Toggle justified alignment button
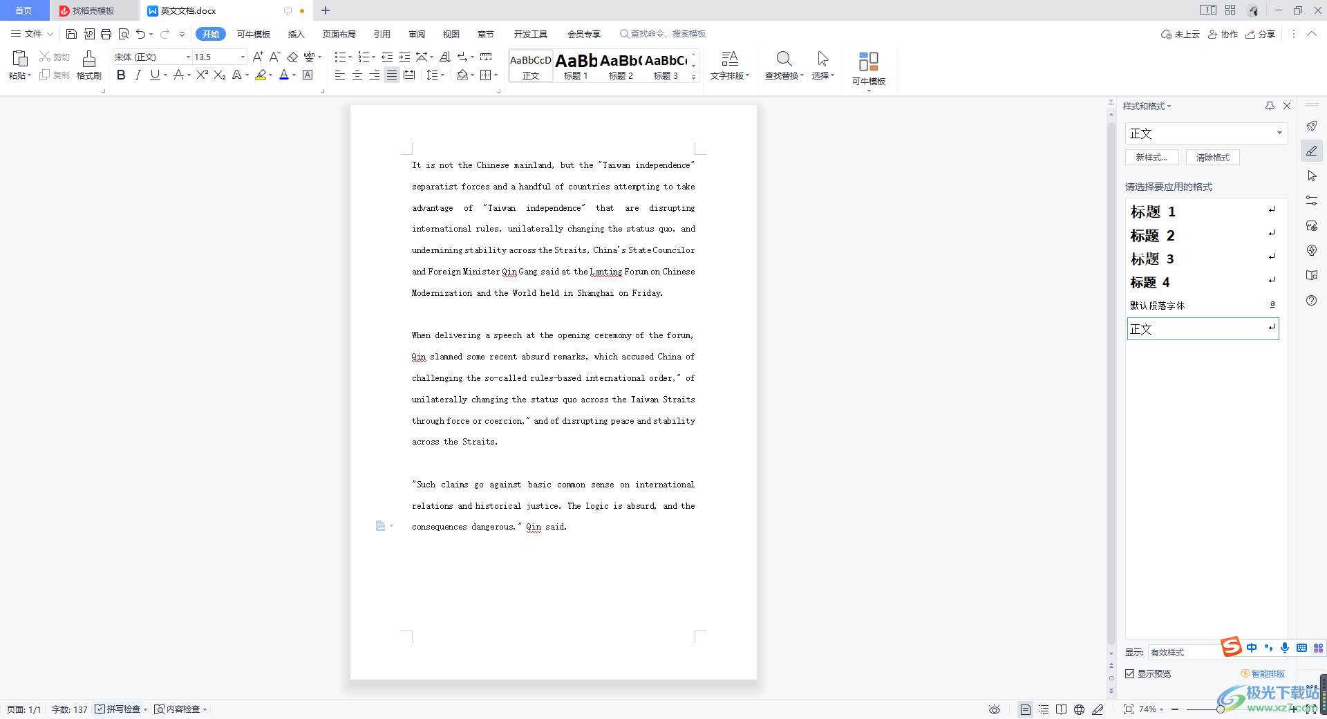 pos(392,75)
